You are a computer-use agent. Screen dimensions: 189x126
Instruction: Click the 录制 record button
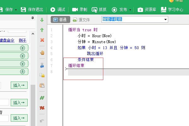pos(80,9)
